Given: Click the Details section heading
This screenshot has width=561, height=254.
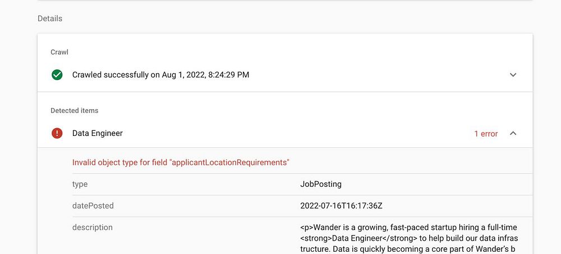Looking at the screenshot, I should 50,18.
